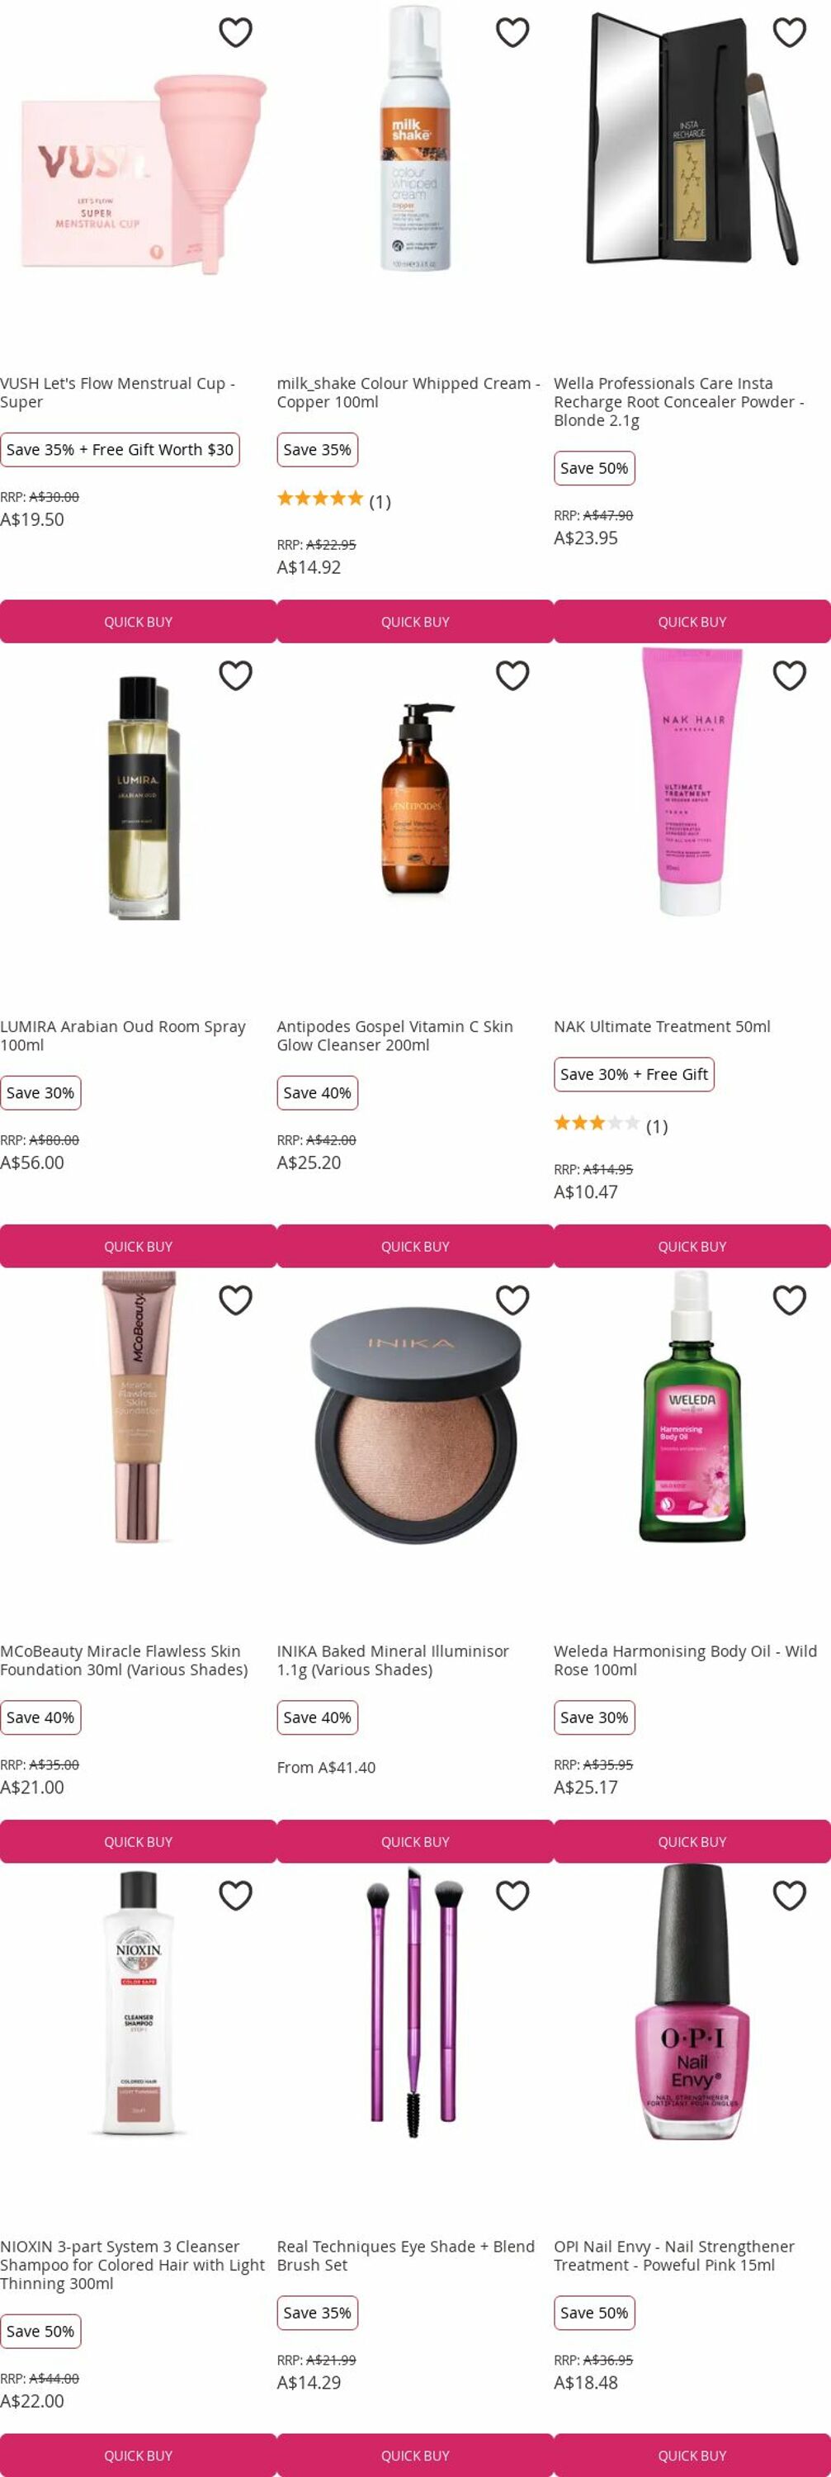Add NAK Ultimate Treatment to favorites
The width and height of the screenshot is (831, 2477).
[789, 676]
